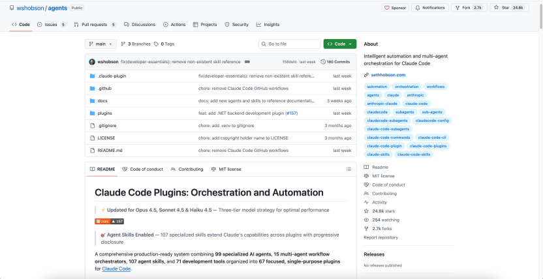Click the tags icon next to 0 Tags
This screenshot has height=279, width=543.
click(156, 44)
